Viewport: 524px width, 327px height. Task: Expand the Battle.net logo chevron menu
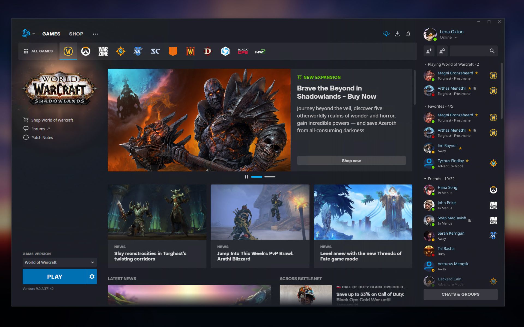click(x=34, y=34)
